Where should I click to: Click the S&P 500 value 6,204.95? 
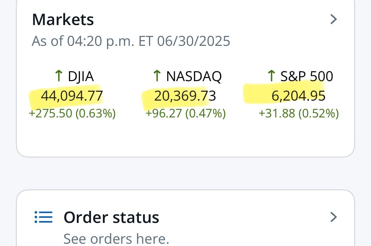pos(298,96)
